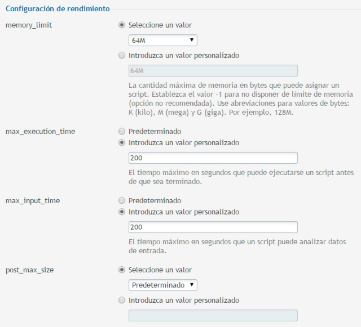Click the post_max_size dropdown arrow
The height and width of the screenshot is (327, 361).
click(192, 285)
